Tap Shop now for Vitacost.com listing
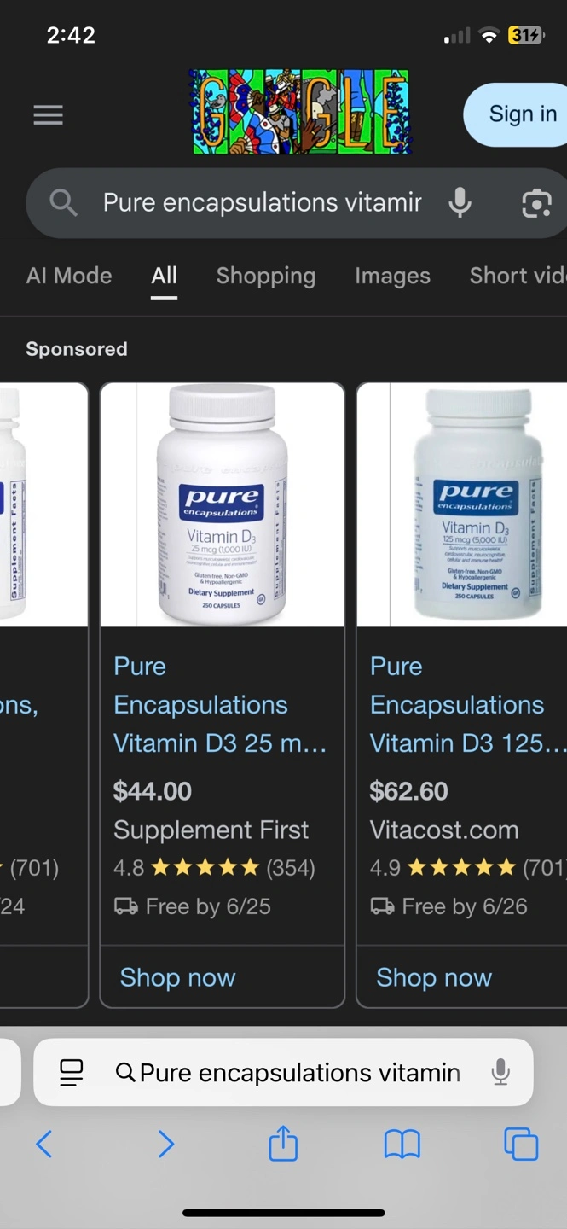This screenshot has height=1229, width=567. point(434,977)
